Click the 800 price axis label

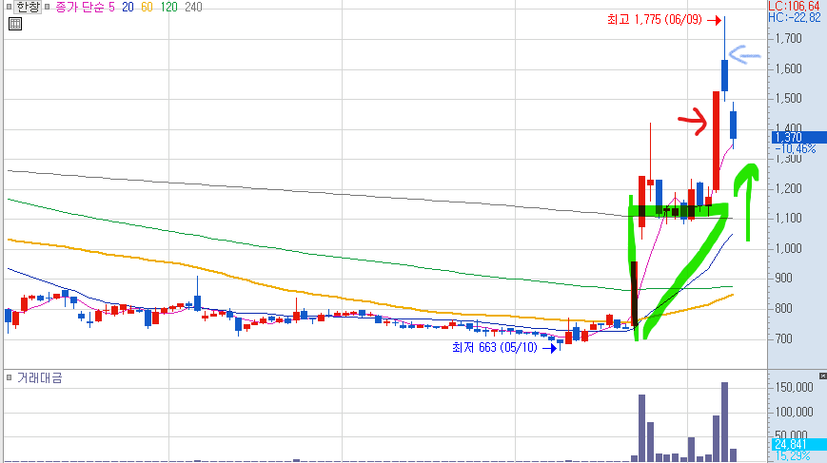(784, 309)
